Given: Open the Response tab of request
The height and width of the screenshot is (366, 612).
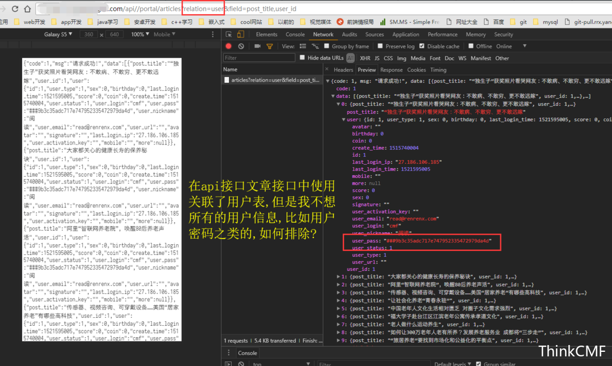Looking at the screenshot, I should [x=392, y=70].
